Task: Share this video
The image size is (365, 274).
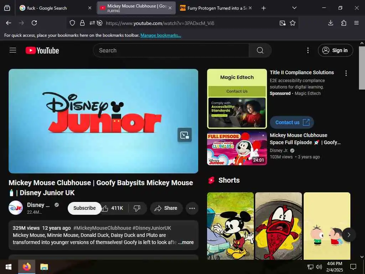Action: 166,208
